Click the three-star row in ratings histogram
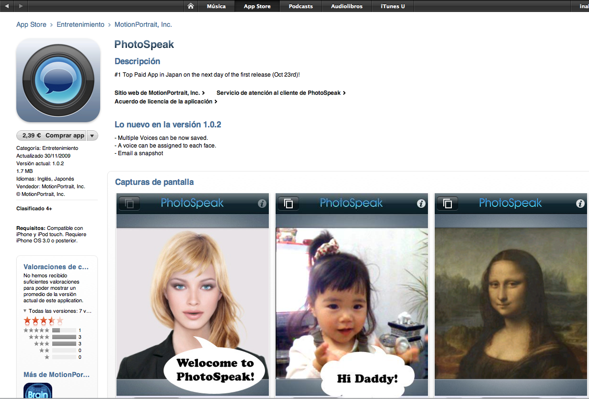 coord(58,344)
